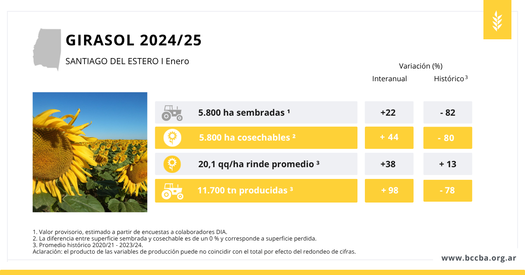Viewport: 525px width, 275px height.
Task: Select the Histórico column header
Action: 449,79
